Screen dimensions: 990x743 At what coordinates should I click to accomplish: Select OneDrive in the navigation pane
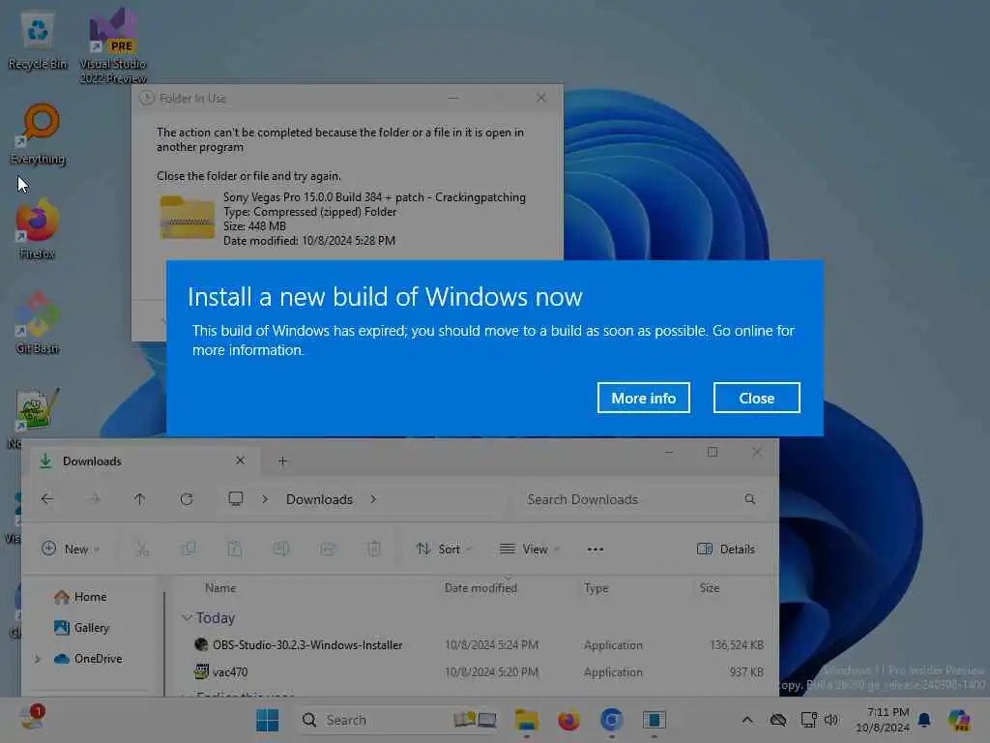pyautogui.click(x=88, y=659)
